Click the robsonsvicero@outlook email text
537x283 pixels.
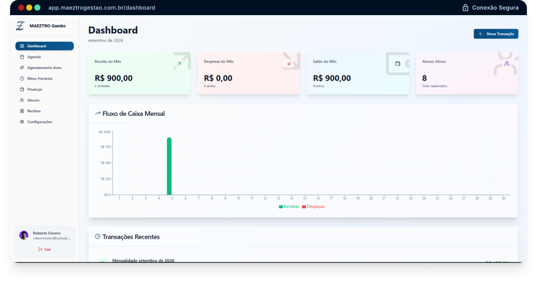51,238
